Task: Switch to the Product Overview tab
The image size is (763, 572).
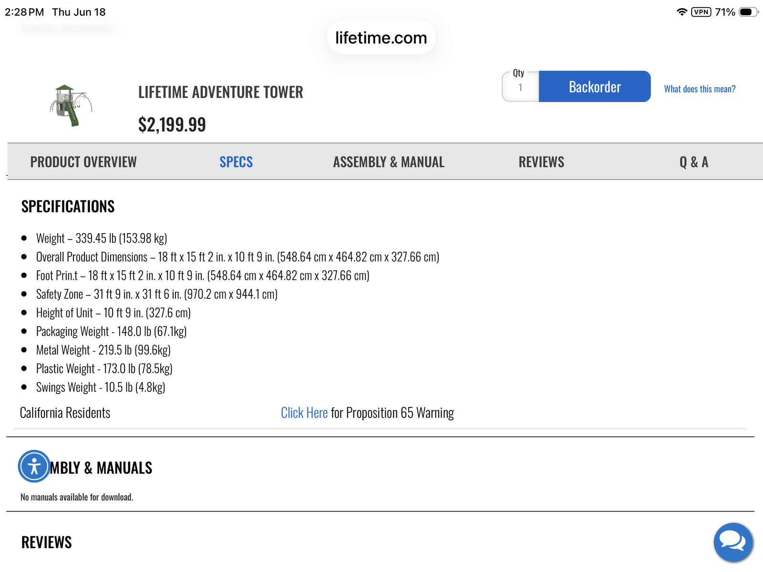Action: 83,162
